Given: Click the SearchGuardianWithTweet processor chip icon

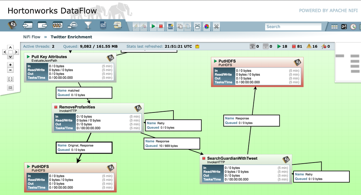Looking at the screenshot, I should tap(286, 160).
